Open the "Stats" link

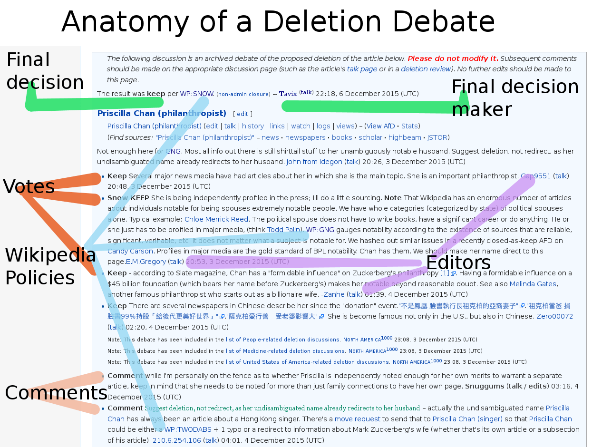point(409,126)
